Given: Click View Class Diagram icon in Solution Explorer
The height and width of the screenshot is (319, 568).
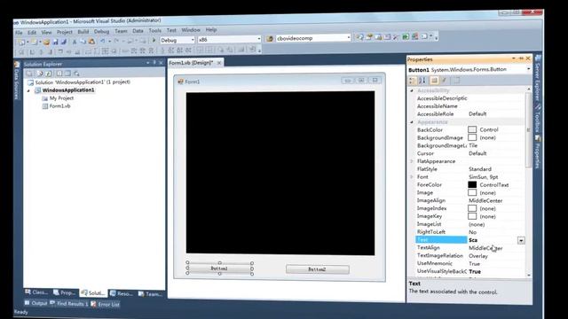Looking at the screenshot, I should 77,74.
